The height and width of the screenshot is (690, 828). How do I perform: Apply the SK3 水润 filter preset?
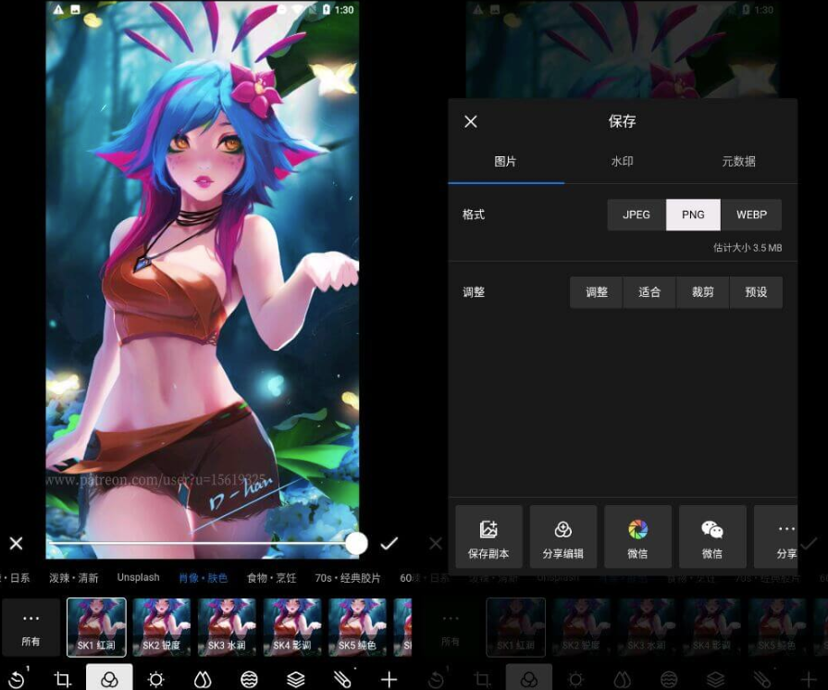click(227, 627)
